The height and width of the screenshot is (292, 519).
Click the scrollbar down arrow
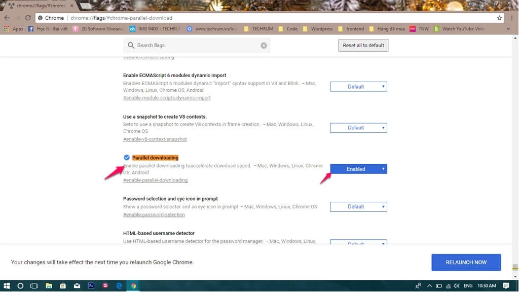click(x=515, y=276)
